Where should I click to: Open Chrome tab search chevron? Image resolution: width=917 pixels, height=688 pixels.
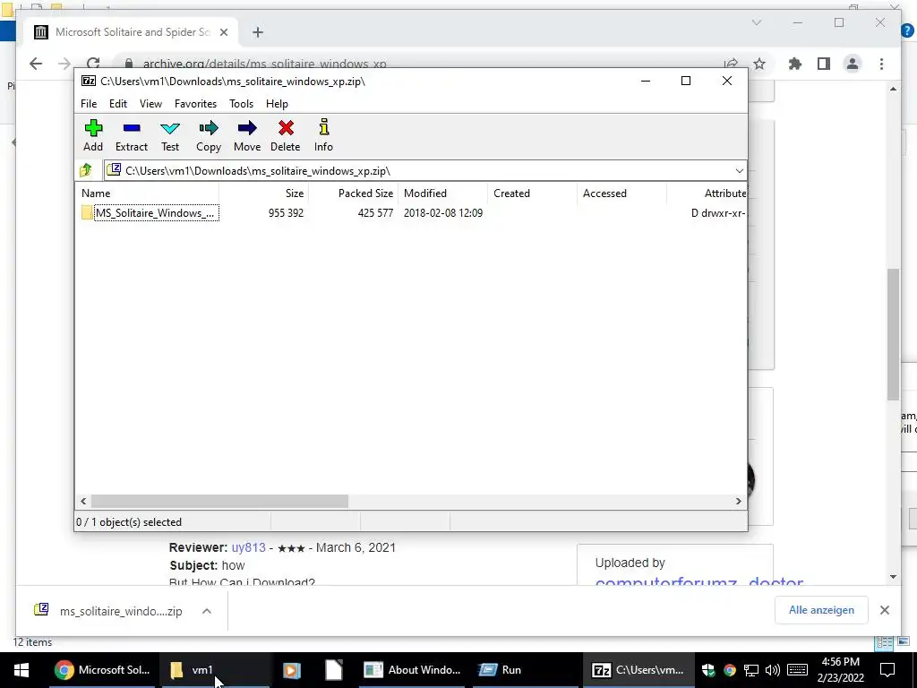[756, 22]
